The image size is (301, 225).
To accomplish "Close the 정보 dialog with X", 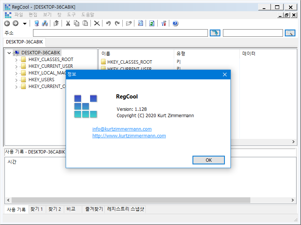I will coord(224,75).
